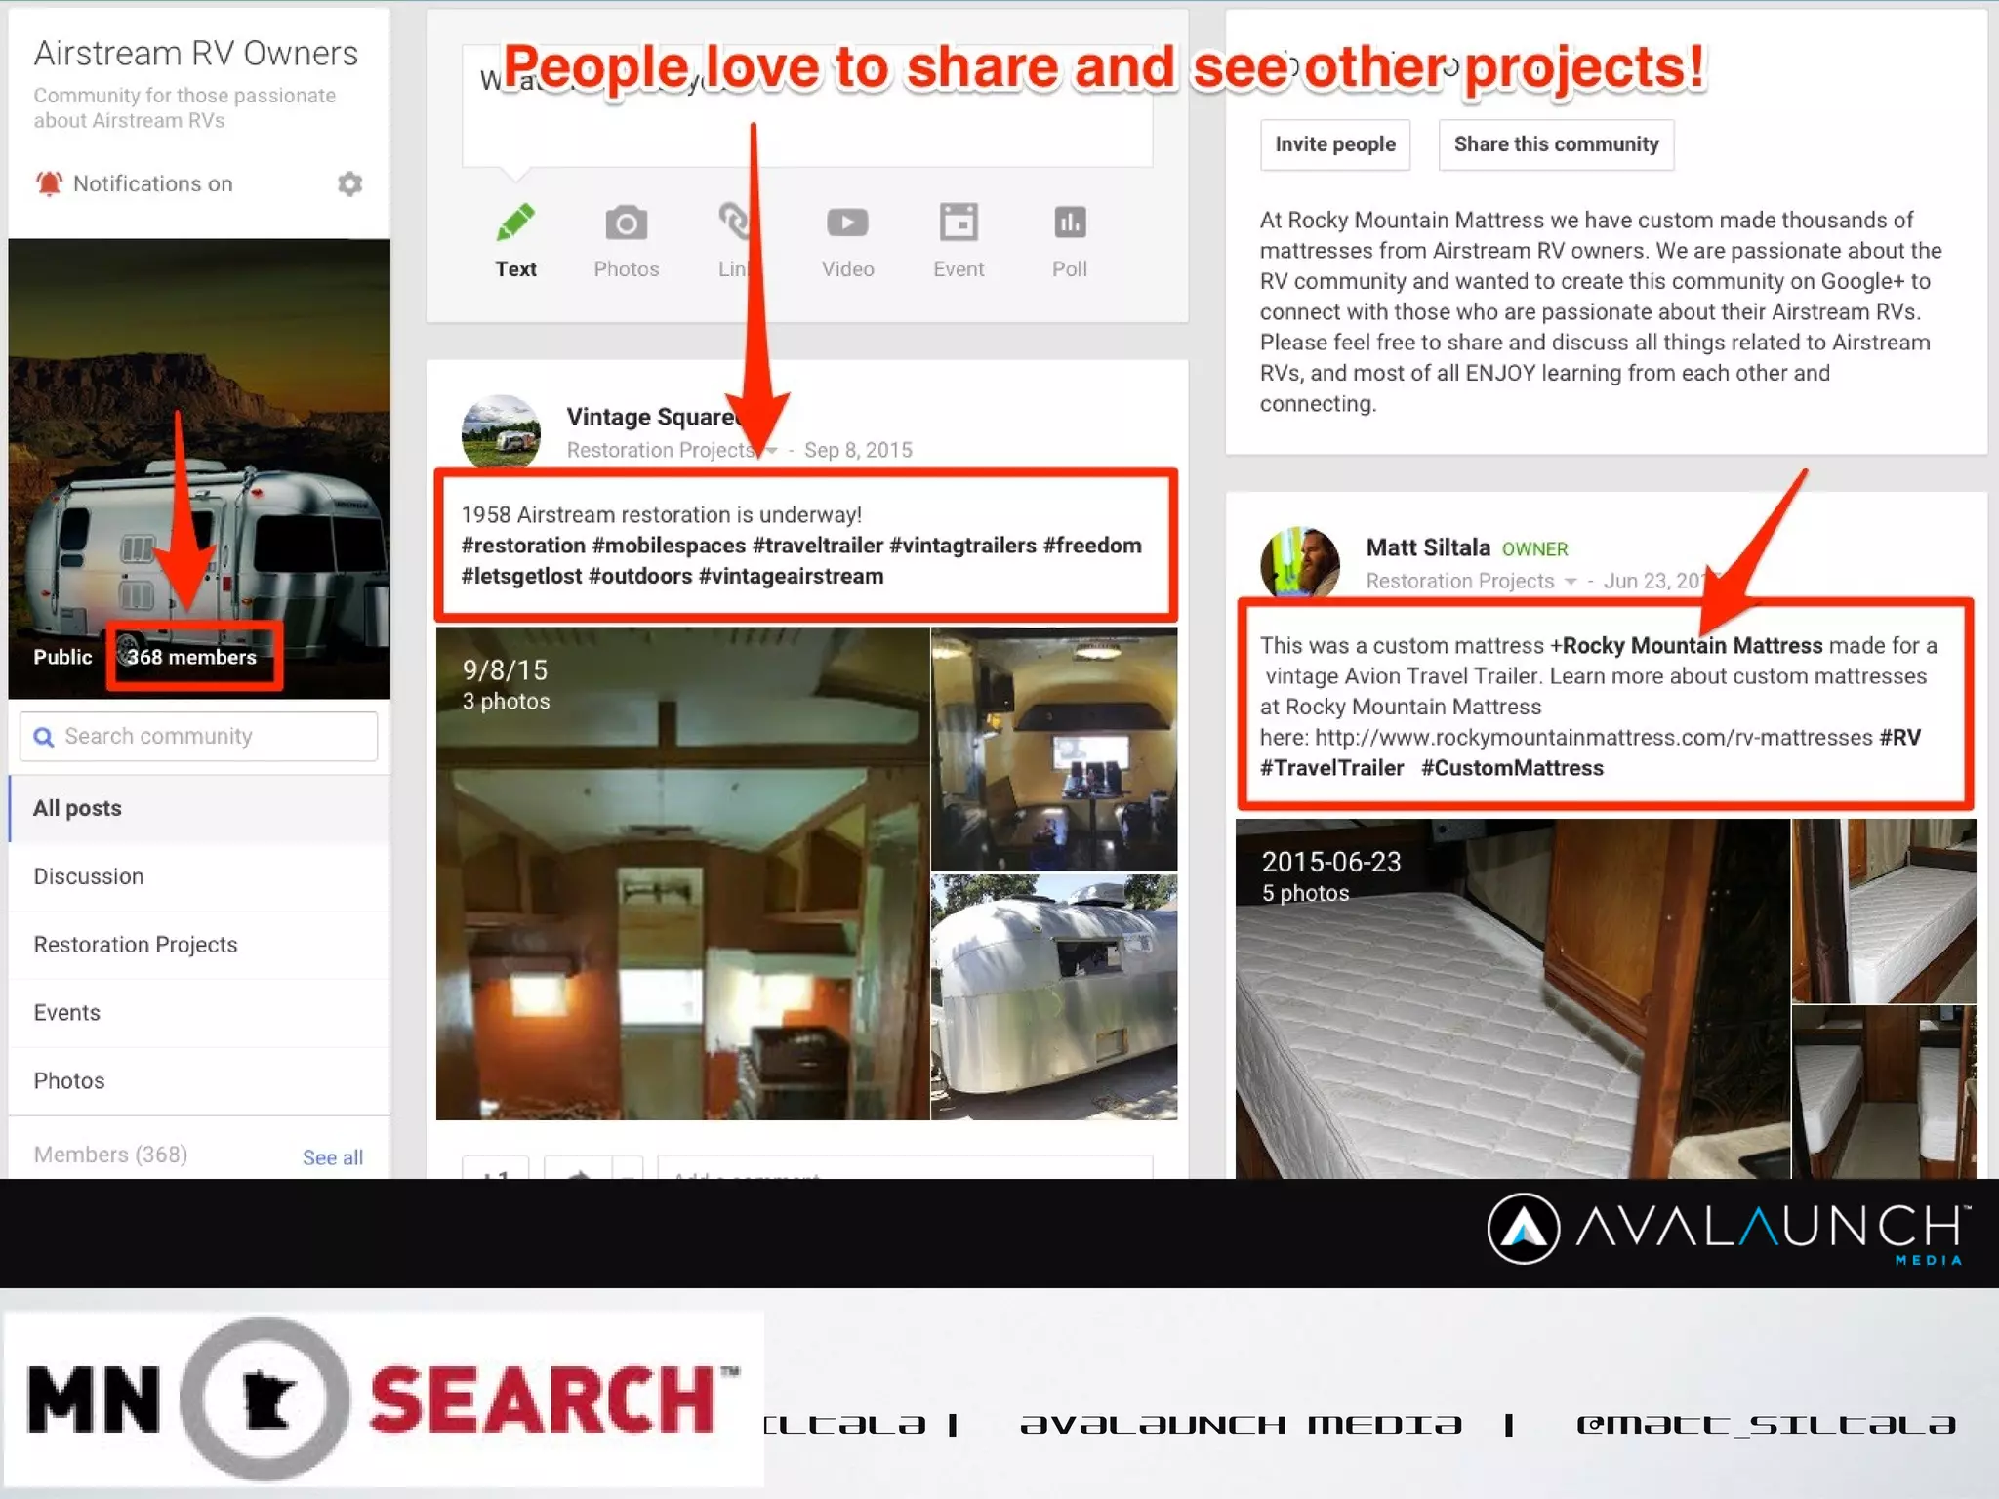
Task: Click the OWNER badge beside Matt Siltala
Action: point(1534,549)
